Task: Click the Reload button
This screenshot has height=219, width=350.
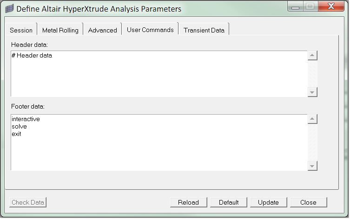Action: click(188, 202)
